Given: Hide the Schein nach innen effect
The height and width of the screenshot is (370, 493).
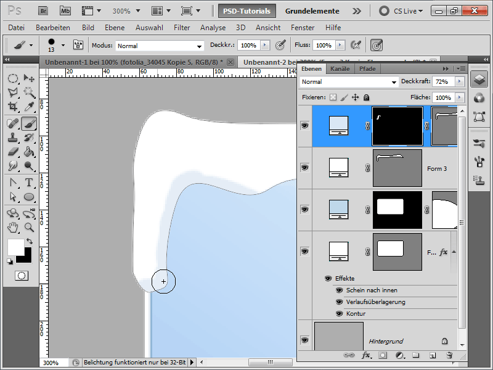Looking at the screenshot, I should tap(339, 290).
